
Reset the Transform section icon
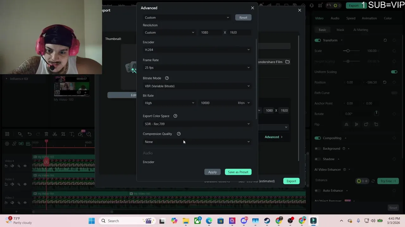[x=385, y=40]
